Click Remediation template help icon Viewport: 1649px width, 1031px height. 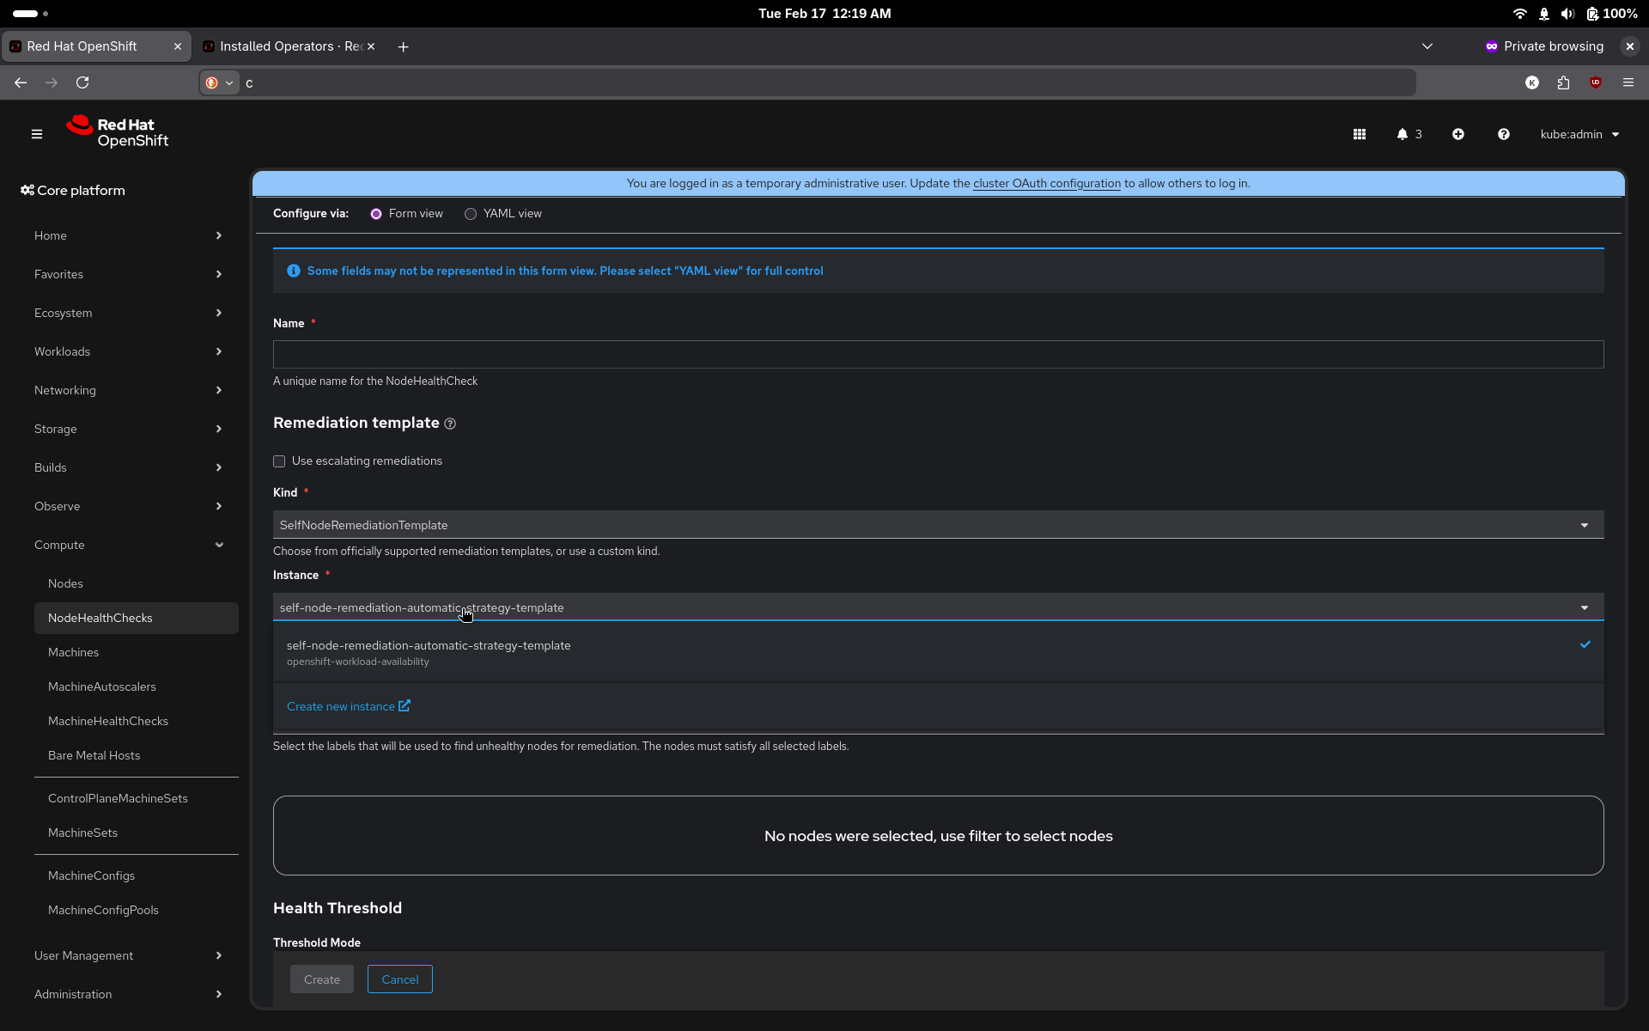(450, 424)
